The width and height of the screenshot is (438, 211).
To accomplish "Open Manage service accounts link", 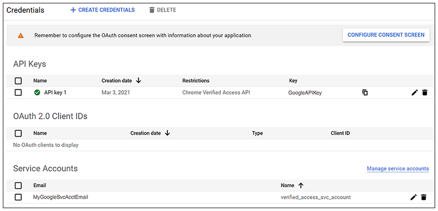I will coord(398,169).
